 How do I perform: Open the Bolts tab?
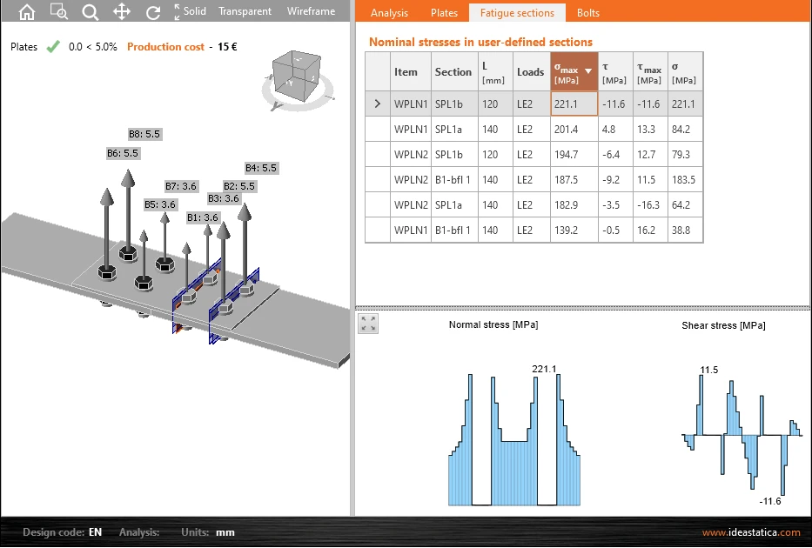(587, 13)
